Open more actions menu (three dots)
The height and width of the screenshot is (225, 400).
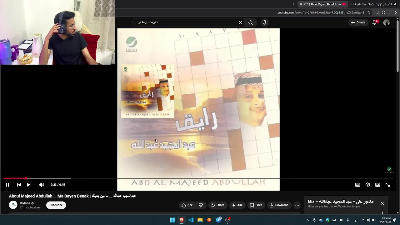(x=297, y=205)
